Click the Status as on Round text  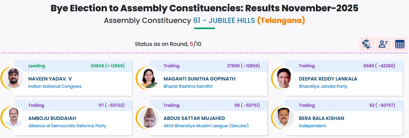pyautogui.click(x=162, y=44)
